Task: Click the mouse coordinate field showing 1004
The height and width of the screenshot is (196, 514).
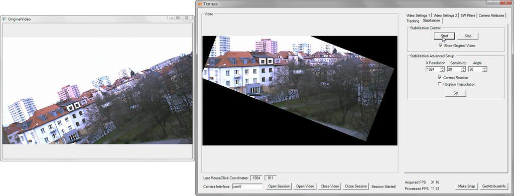Action: point(256,177)
